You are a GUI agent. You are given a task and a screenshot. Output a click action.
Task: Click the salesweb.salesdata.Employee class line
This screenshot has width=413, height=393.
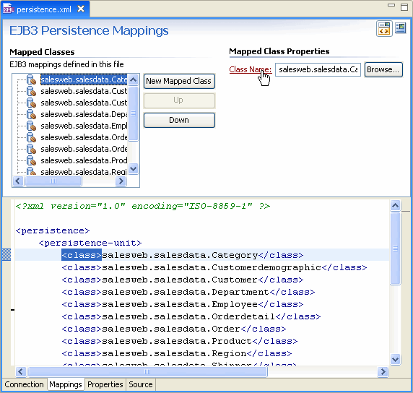click(x=182, y=304)
